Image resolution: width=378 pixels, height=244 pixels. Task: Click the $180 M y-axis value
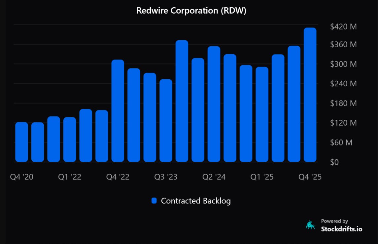pos(343,103)
